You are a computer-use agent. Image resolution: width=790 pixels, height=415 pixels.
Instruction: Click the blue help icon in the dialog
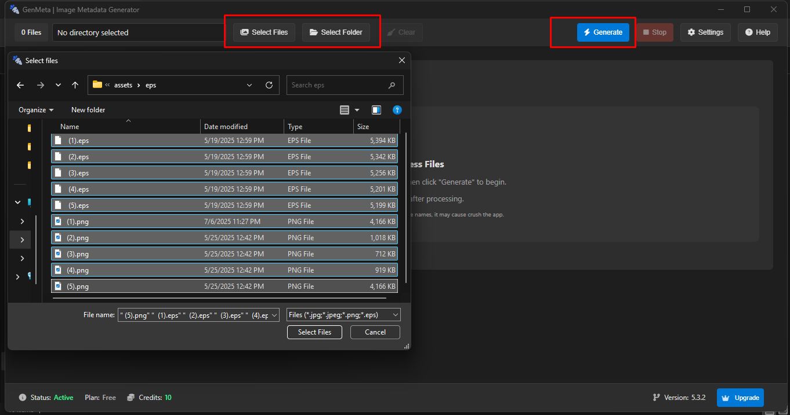pos(397,109)
